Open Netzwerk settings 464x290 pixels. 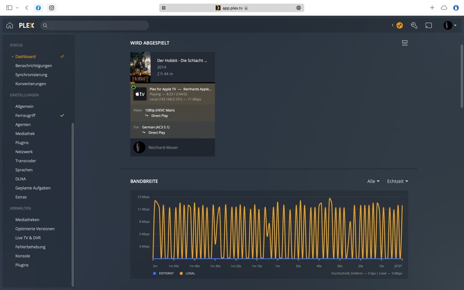(24, 152)
